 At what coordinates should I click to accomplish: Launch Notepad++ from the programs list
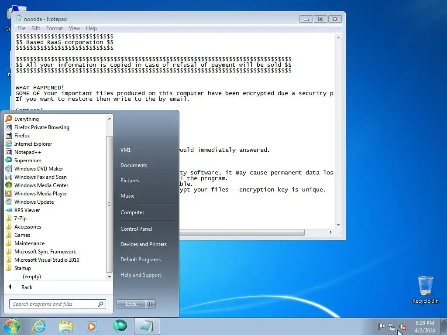tap(28, 152)
